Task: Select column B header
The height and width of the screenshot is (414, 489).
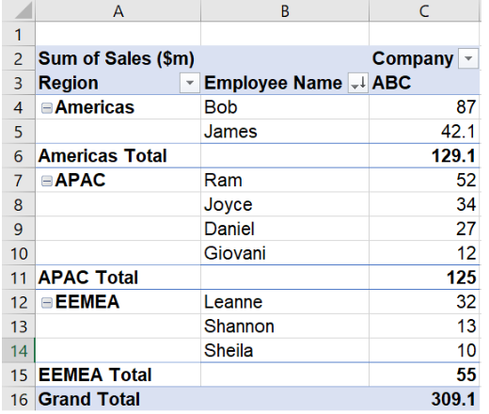Action: click(285, 10)
